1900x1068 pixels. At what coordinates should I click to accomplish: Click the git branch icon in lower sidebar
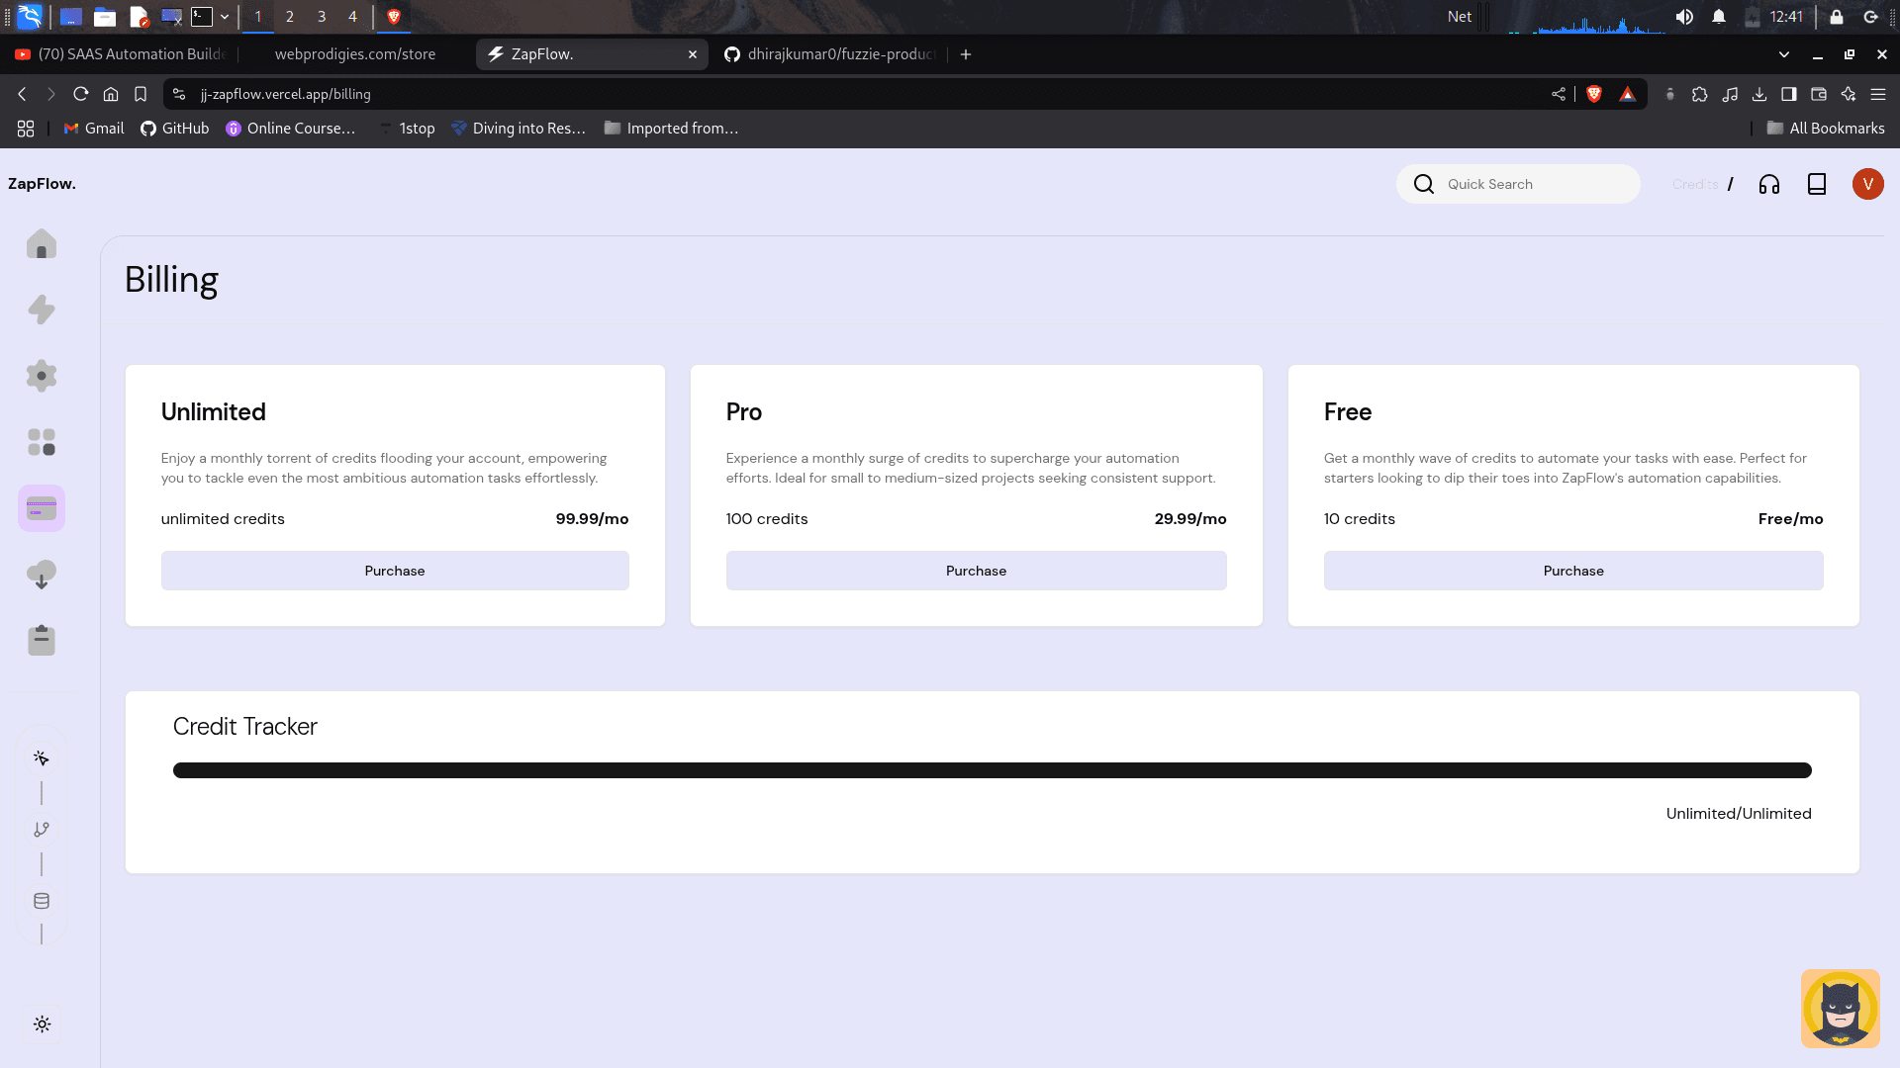click(x=42, y=829)
